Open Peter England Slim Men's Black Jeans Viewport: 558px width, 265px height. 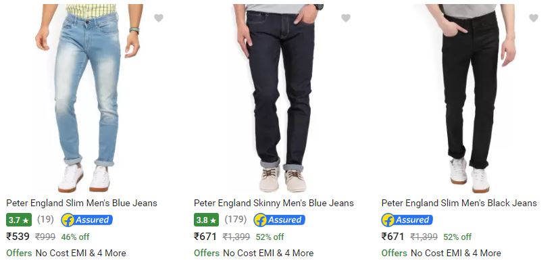click(x=459, y=203)
